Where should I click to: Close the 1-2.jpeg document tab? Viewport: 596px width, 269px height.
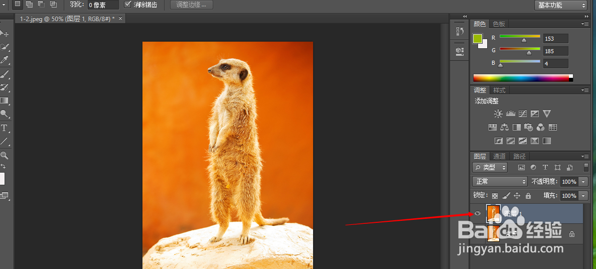coord(120,18)
